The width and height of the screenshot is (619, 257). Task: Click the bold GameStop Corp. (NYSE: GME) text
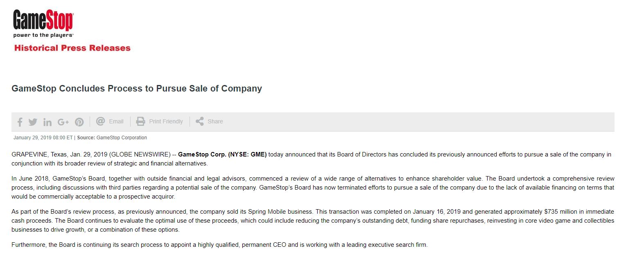pyautogui.click(x=222, y=154)
